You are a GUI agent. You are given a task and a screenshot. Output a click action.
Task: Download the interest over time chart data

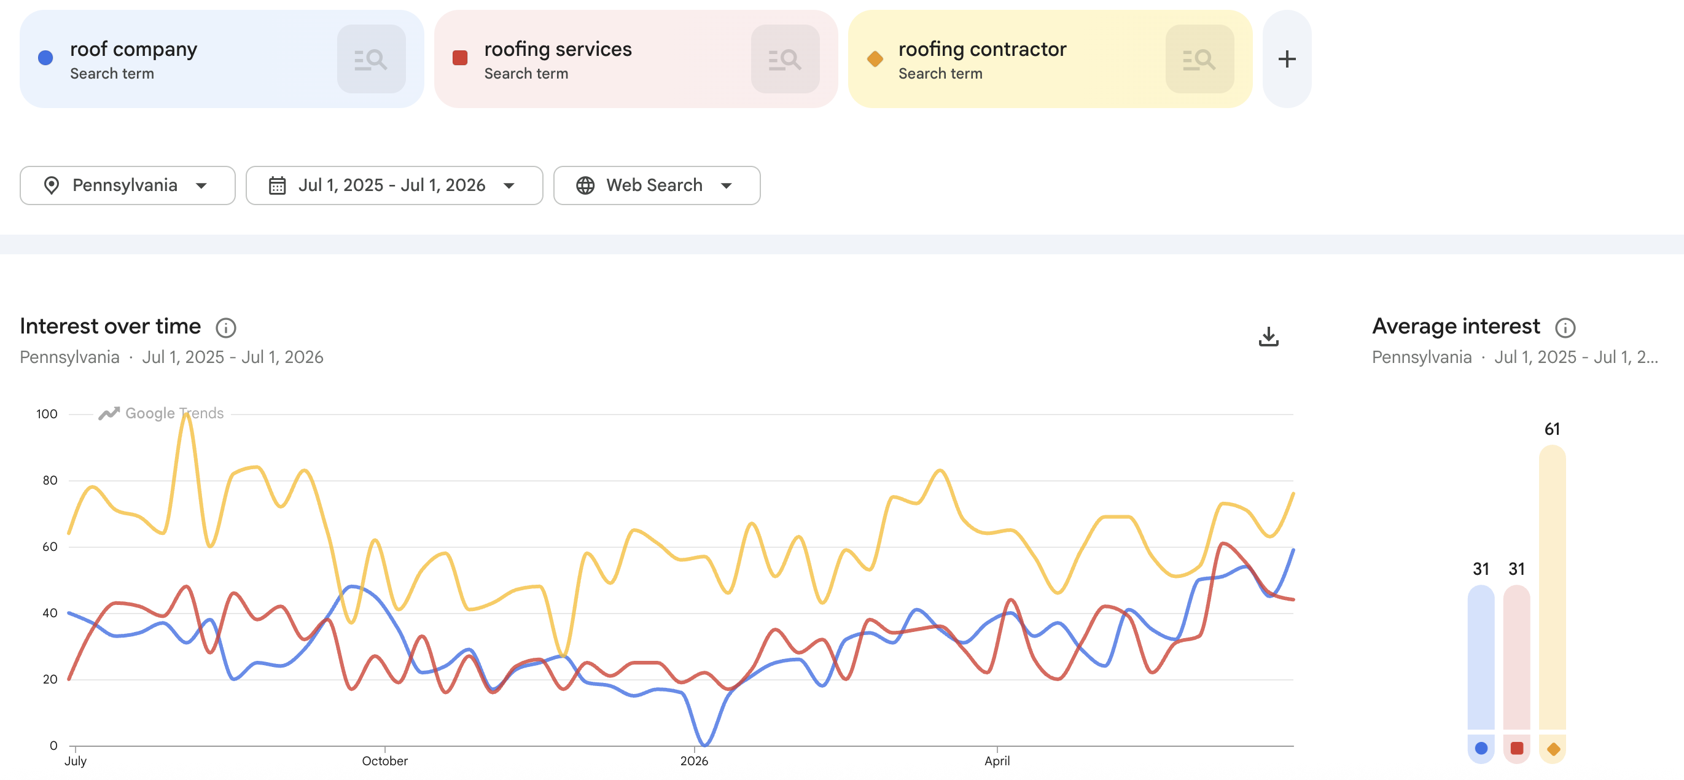pyautogui.click(x=1268, y=337)
